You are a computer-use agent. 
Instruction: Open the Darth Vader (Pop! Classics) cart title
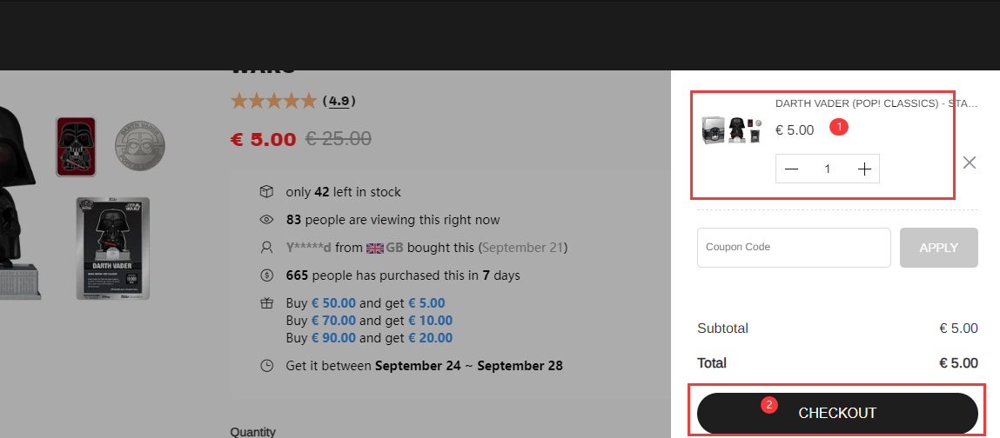point(876,103)
